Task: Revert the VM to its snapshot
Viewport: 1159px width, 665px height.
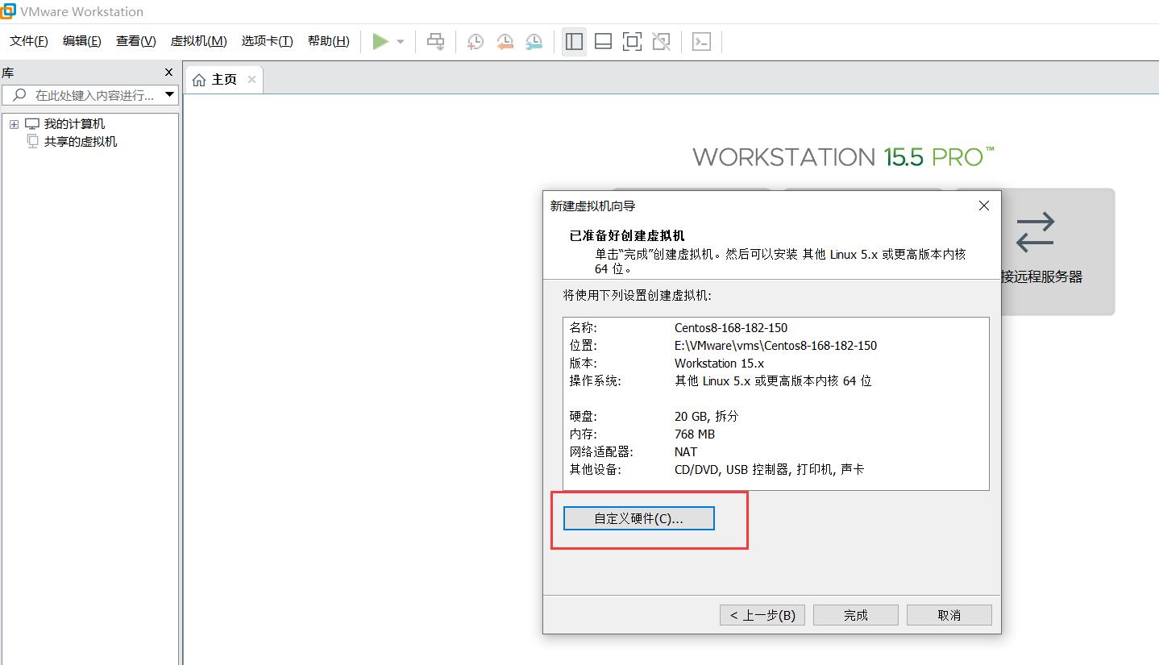Action: point(505,41)
